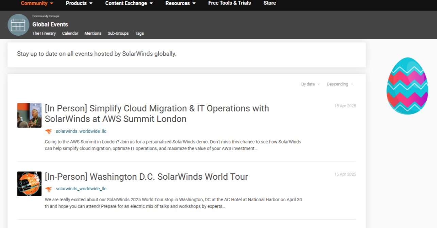View the Mentions tab

pyautogui.click(x=93, y=33)
